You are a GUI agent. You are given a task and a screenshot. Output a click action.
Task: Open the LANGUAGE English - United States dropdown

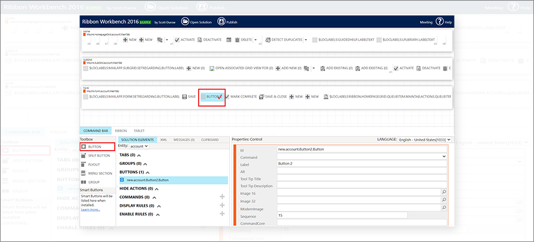click(x=424, y=139)
